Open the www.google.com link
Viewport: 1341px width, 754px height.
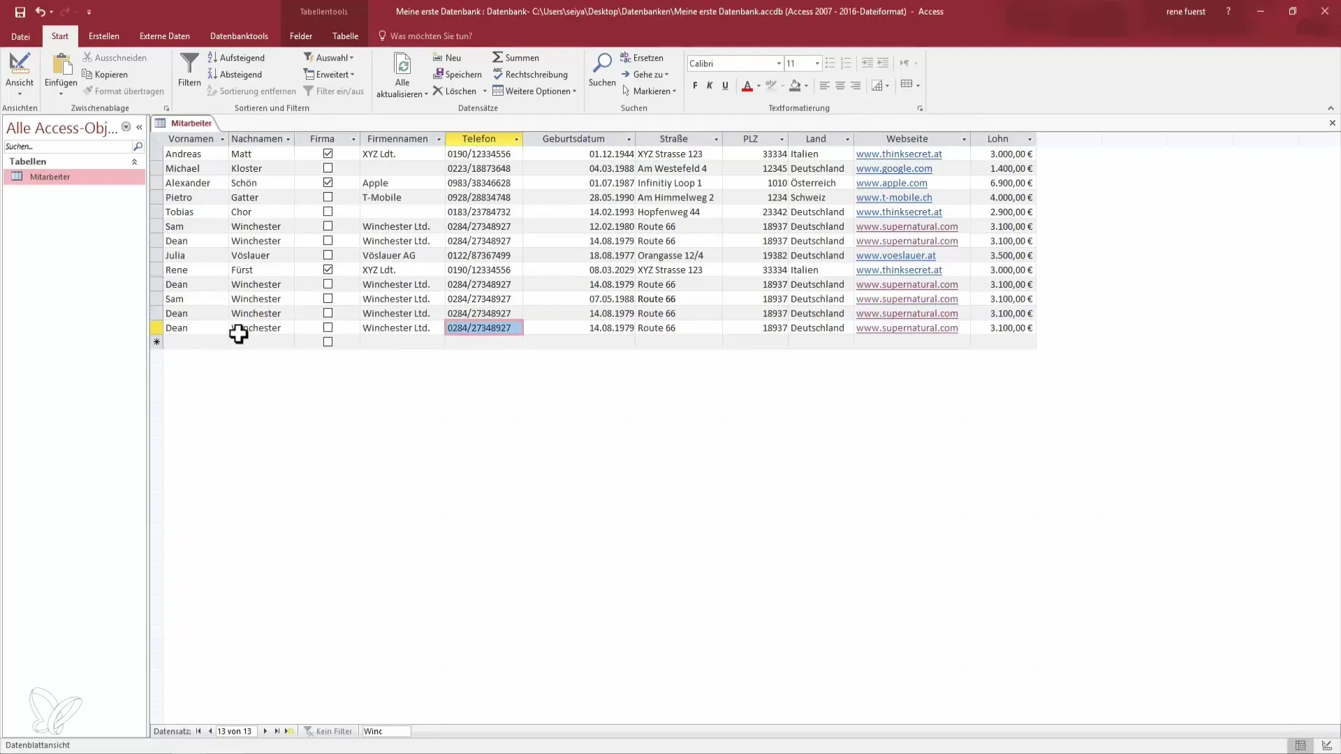pos(894,168)
